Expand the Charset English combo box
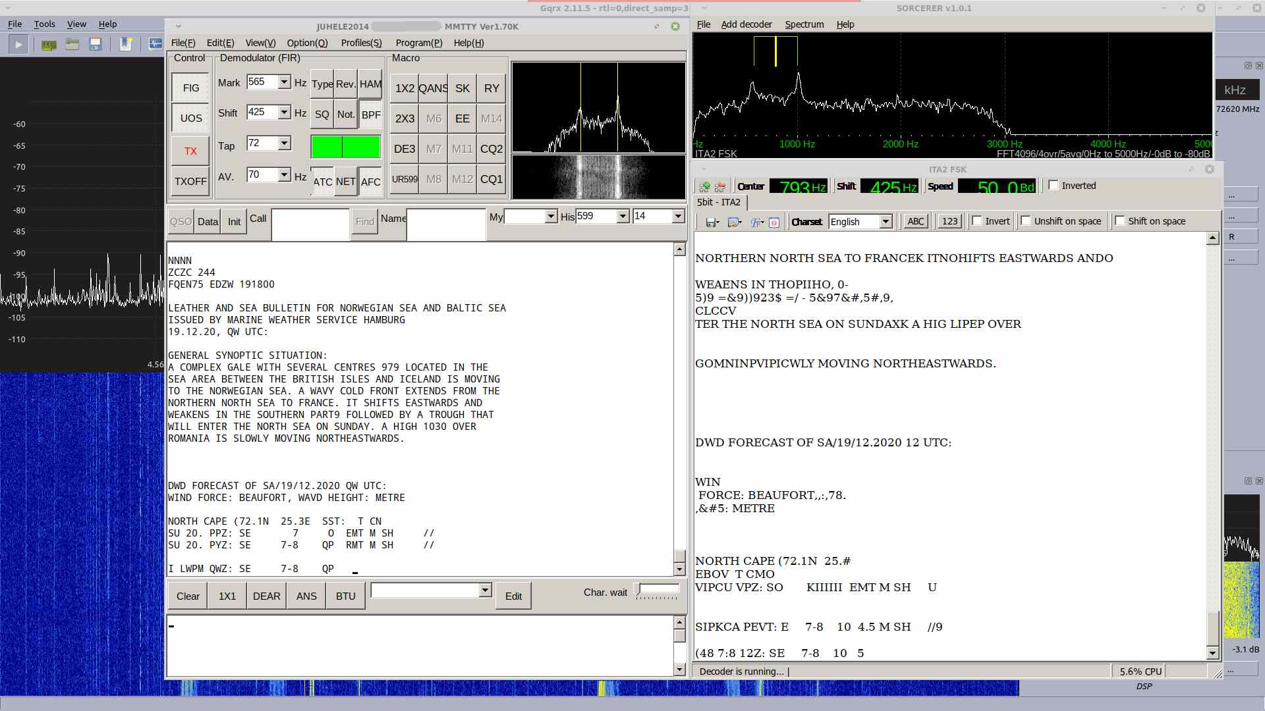The height and width of the screenshot is (711, 1265). point(886,222)
